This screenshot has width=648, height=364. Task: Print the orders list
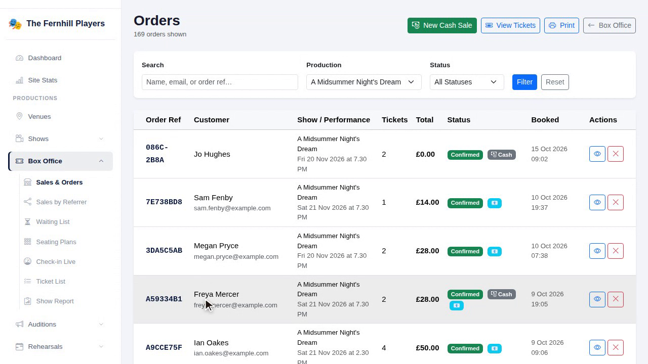(561, 25)
